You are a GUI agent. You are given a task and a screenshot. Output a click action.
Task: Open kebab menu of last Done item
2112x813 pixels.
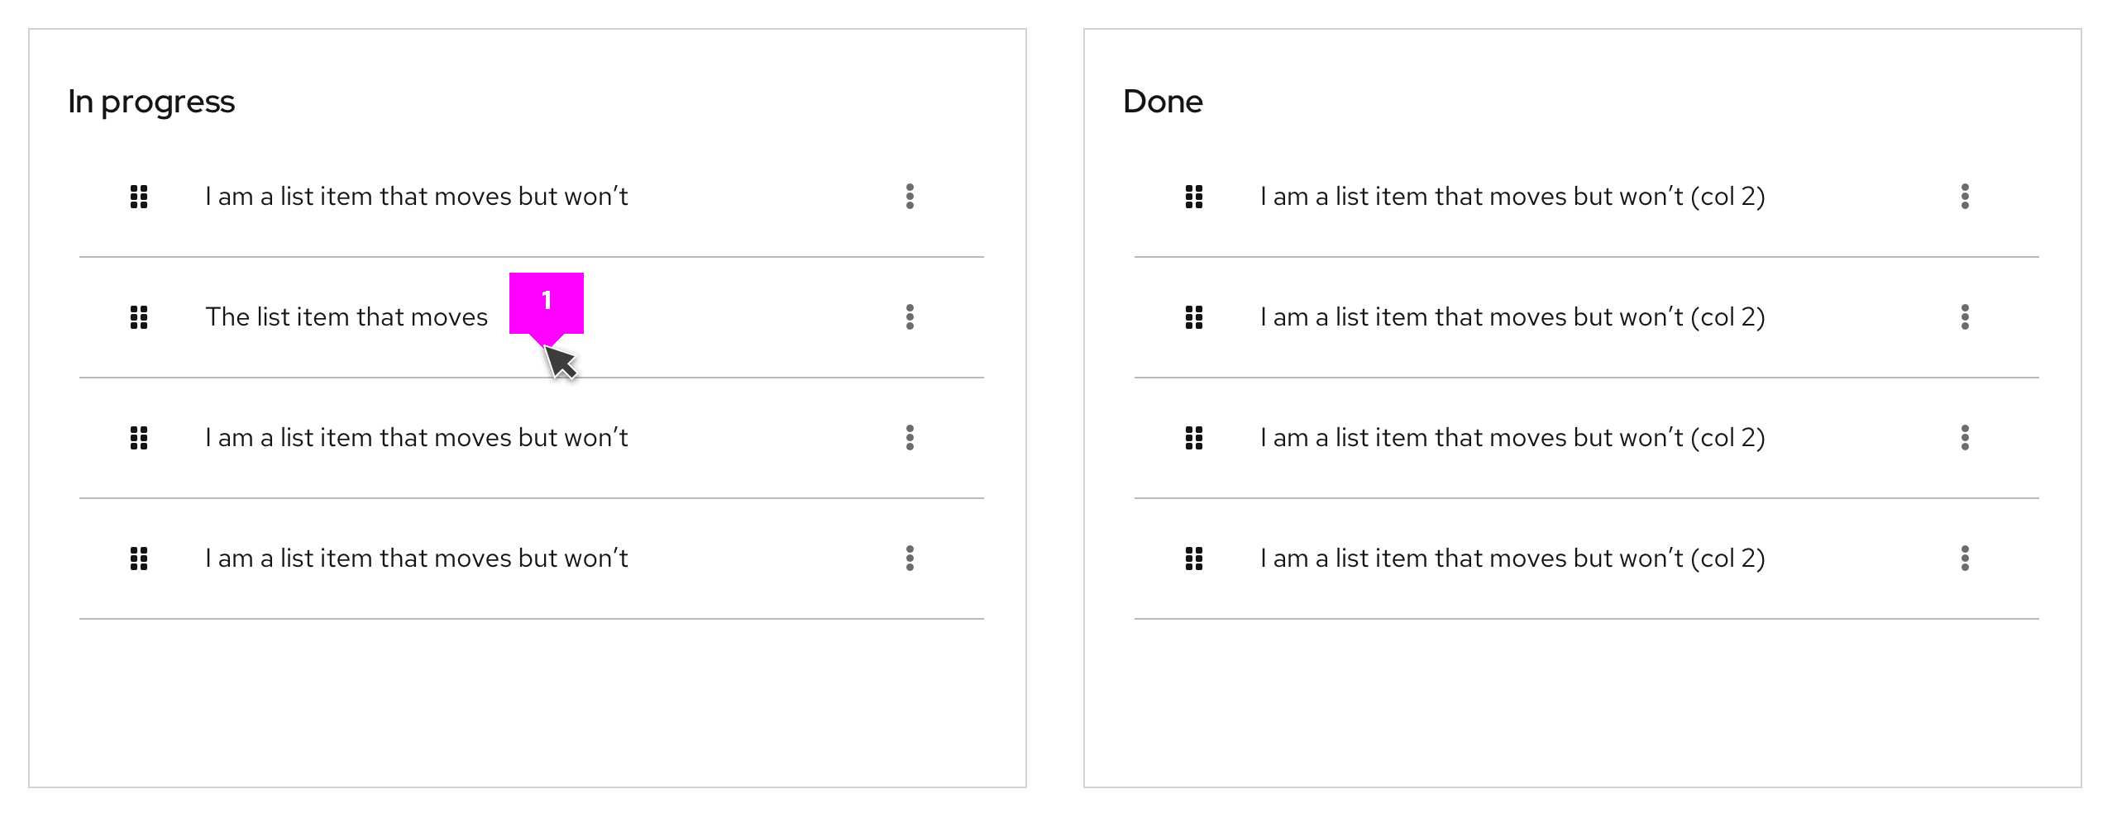click(1965, 559)
